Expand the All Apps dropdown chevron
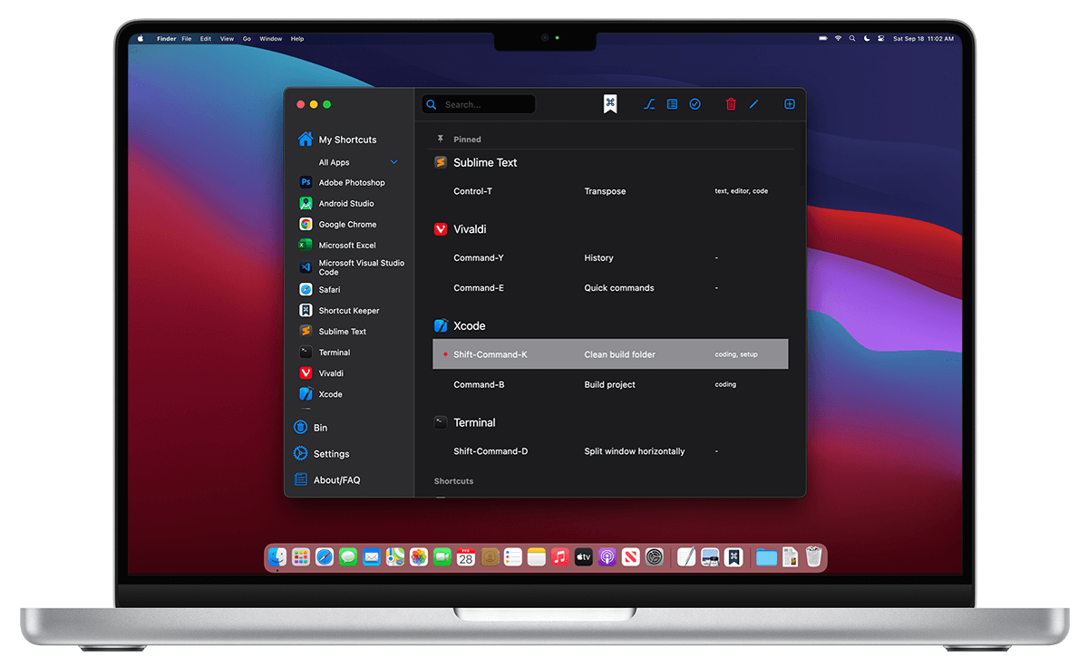Screen dimensions: 1088x657 click(x=393, y=162)
